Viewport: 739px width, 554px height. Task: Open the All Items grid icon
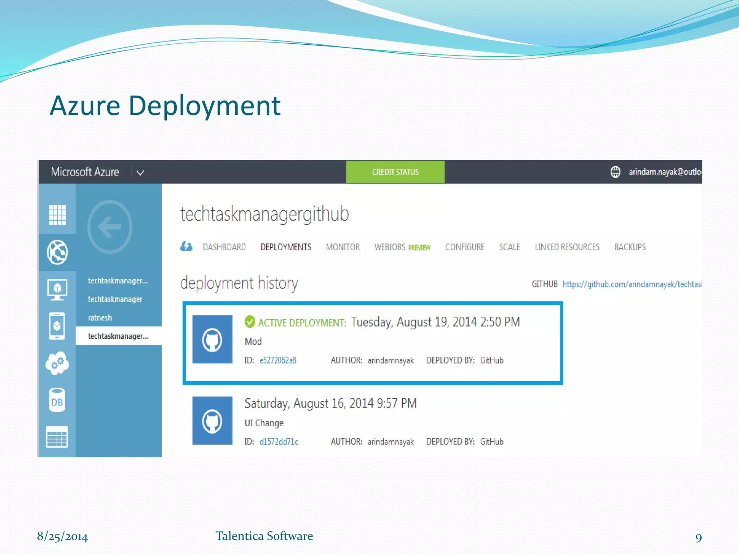click(57, 215)
